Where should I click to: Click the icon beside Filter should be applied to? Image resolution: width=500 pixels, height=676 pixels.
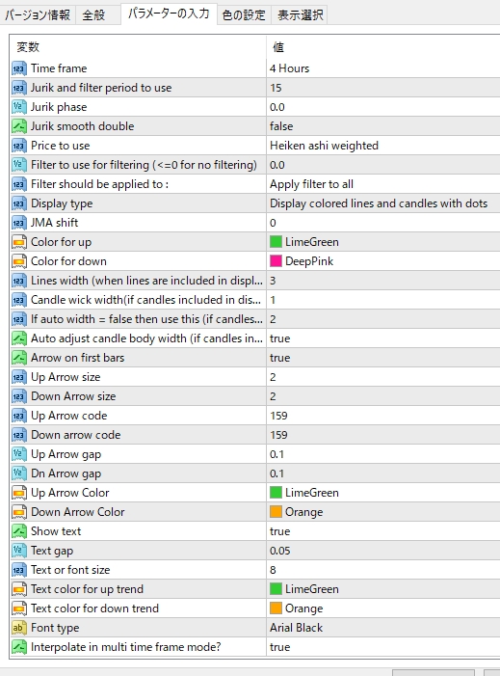19,184
